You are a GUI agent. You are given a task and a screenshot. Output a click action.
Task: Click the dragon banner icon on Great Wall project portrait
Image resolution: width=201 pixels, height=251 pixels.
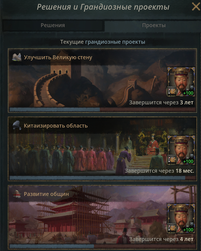172,91
